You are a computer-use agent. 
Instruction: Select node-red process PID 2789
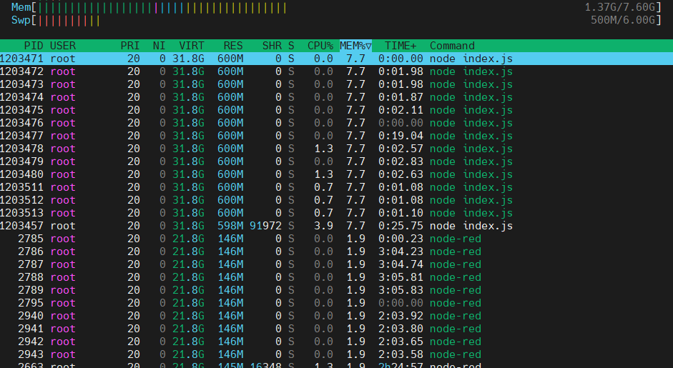(x=336, y=290)
